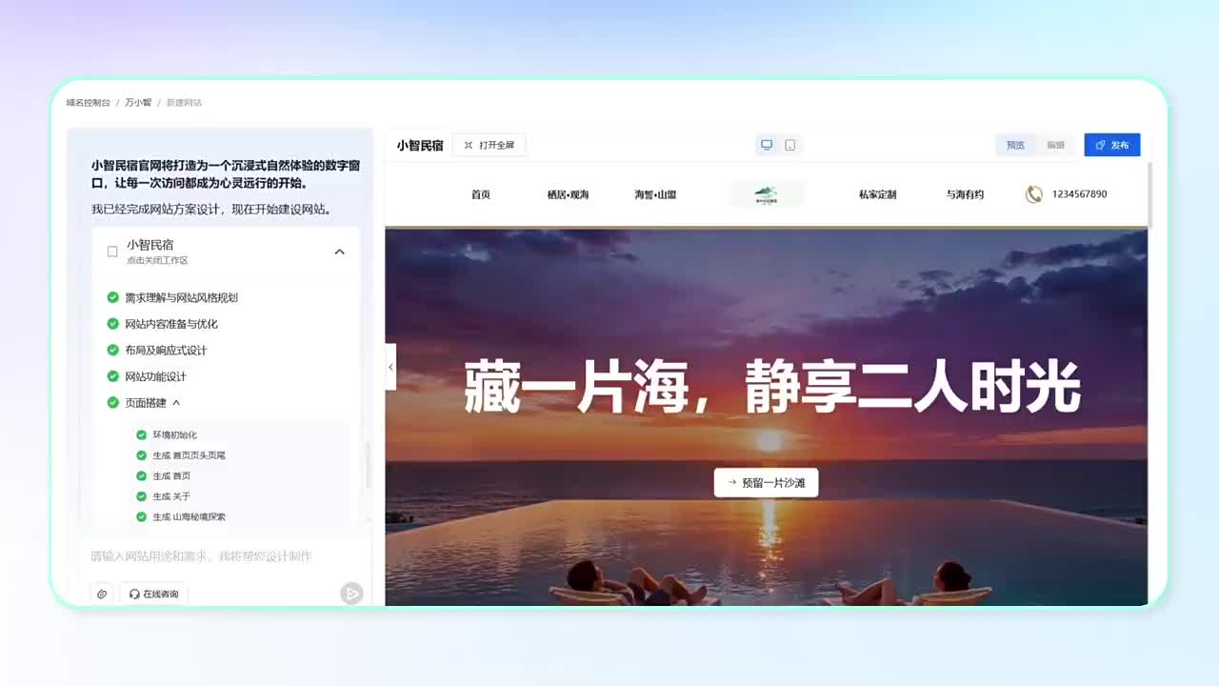Click the site logo in navigation bar
The width and height of the screenshot is (1219, 686).
point(766,194)
